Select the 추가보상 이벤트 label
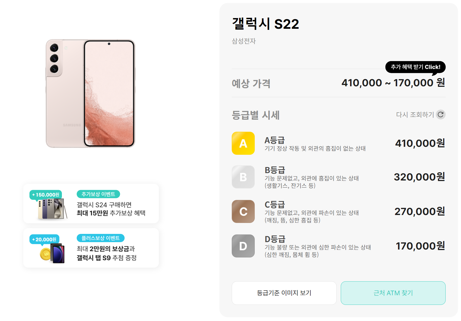Image resolution: width=461 pixels, height=321 pixels. tap(98, 194)
